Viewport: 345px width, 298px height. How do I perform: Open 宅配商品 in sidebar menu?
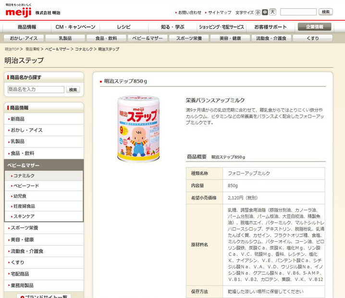tap(44, 274)
